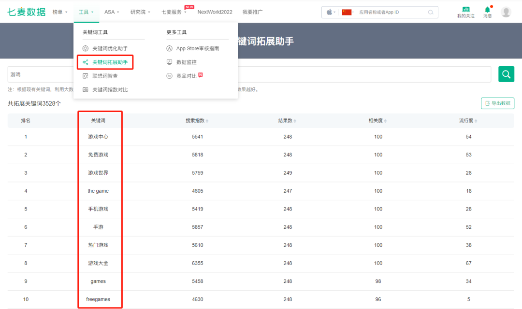The image size is (522, 309).
Task: Click popularity value 67
Action: coord(468,263)
